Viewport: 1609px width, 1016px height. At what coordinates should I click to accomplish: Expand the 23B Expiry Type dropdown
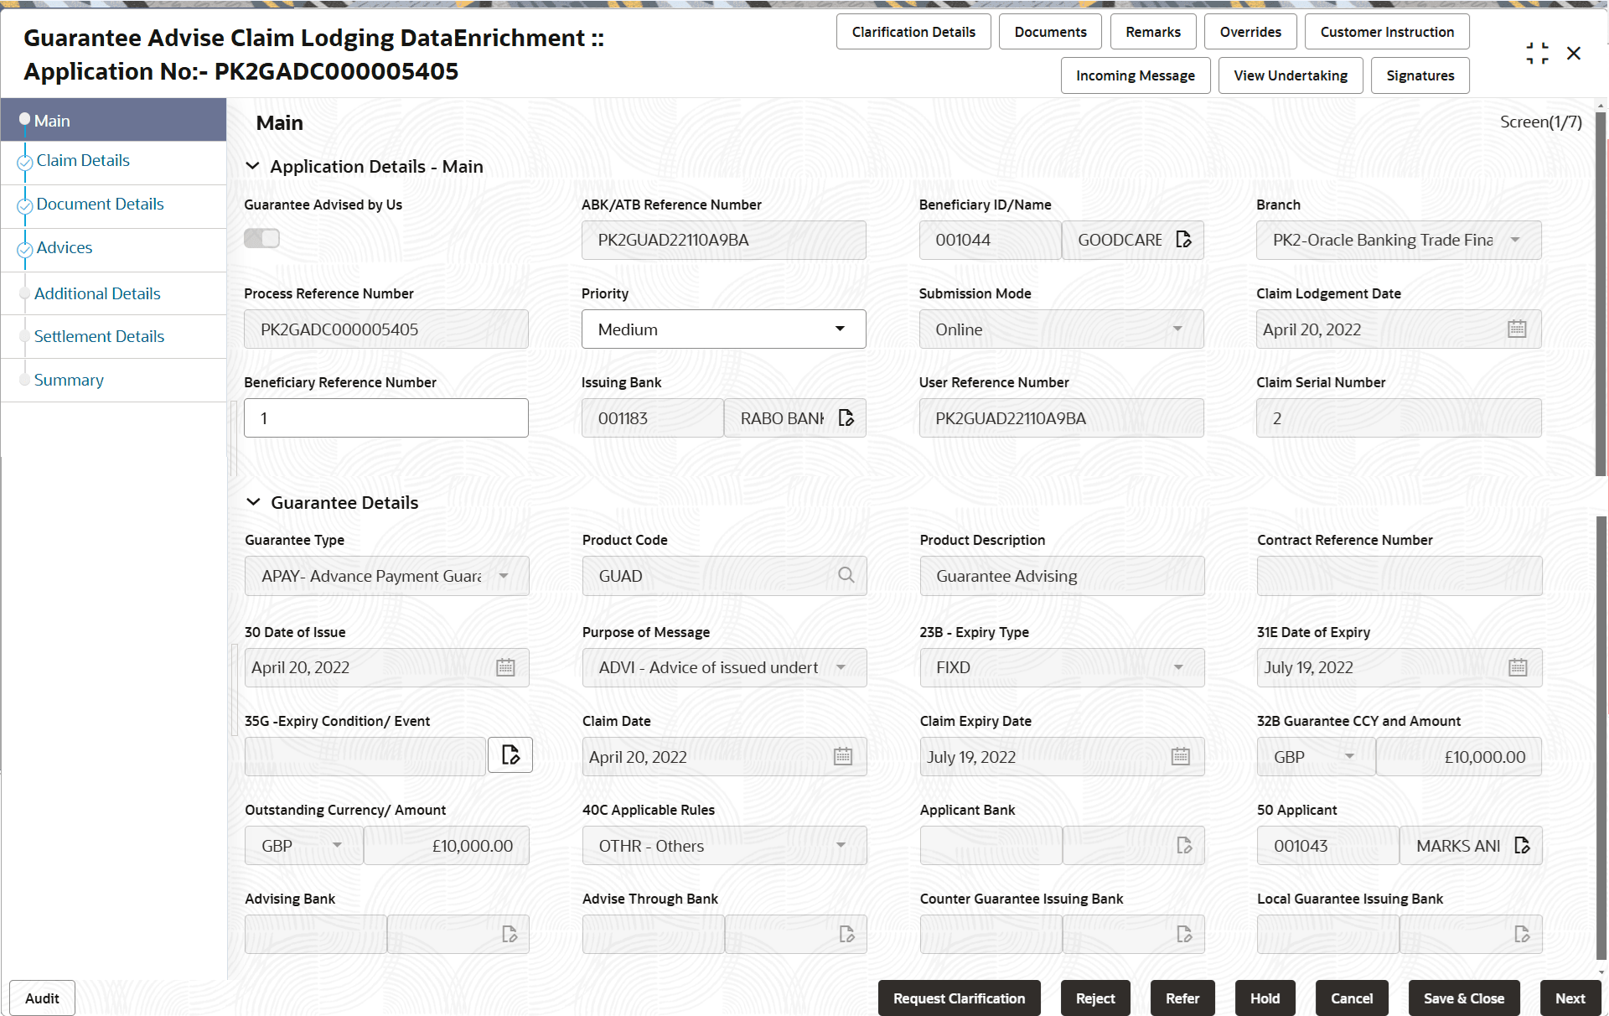point(1178,667)
